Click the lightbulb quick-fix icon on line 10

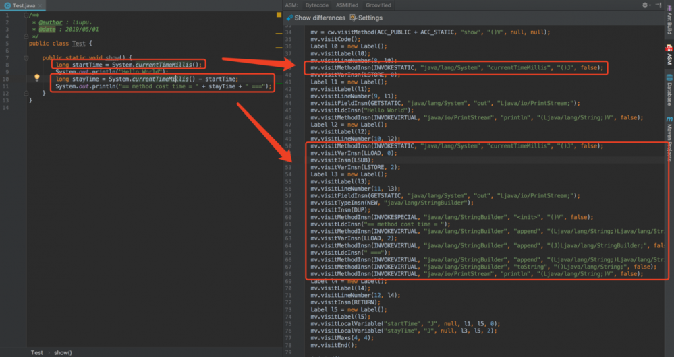pos(38,78)
